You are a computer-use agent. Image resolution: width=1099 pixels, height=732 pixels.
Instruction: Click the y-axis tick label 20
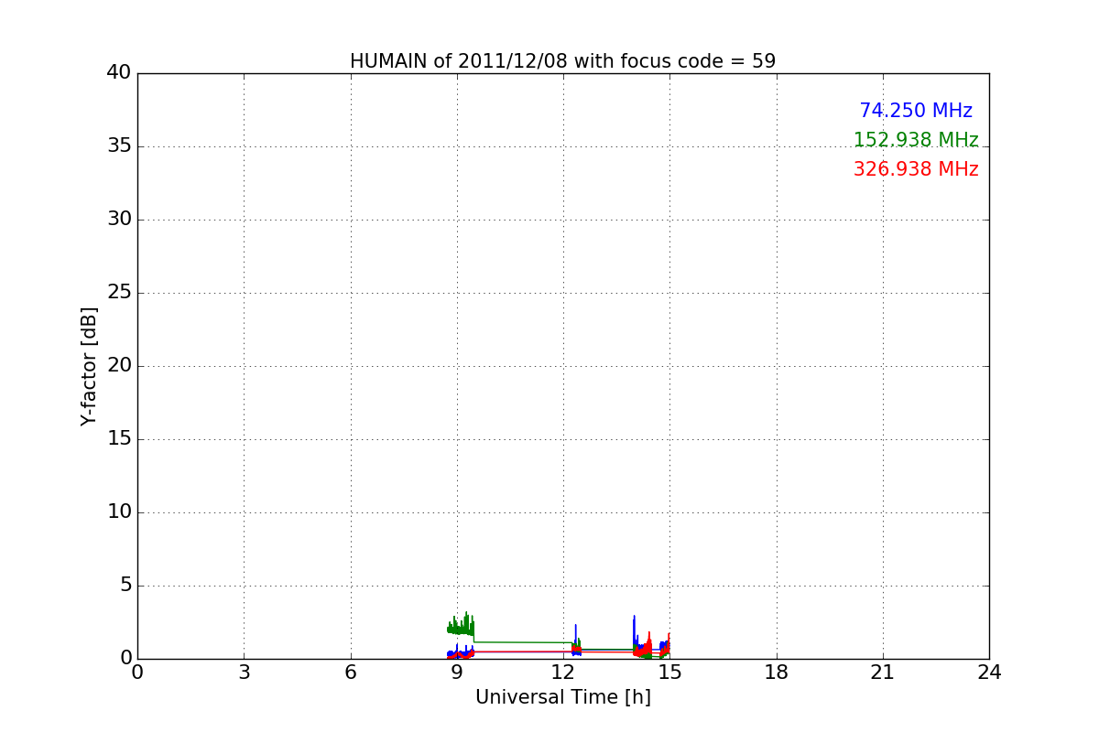(119, 366)
